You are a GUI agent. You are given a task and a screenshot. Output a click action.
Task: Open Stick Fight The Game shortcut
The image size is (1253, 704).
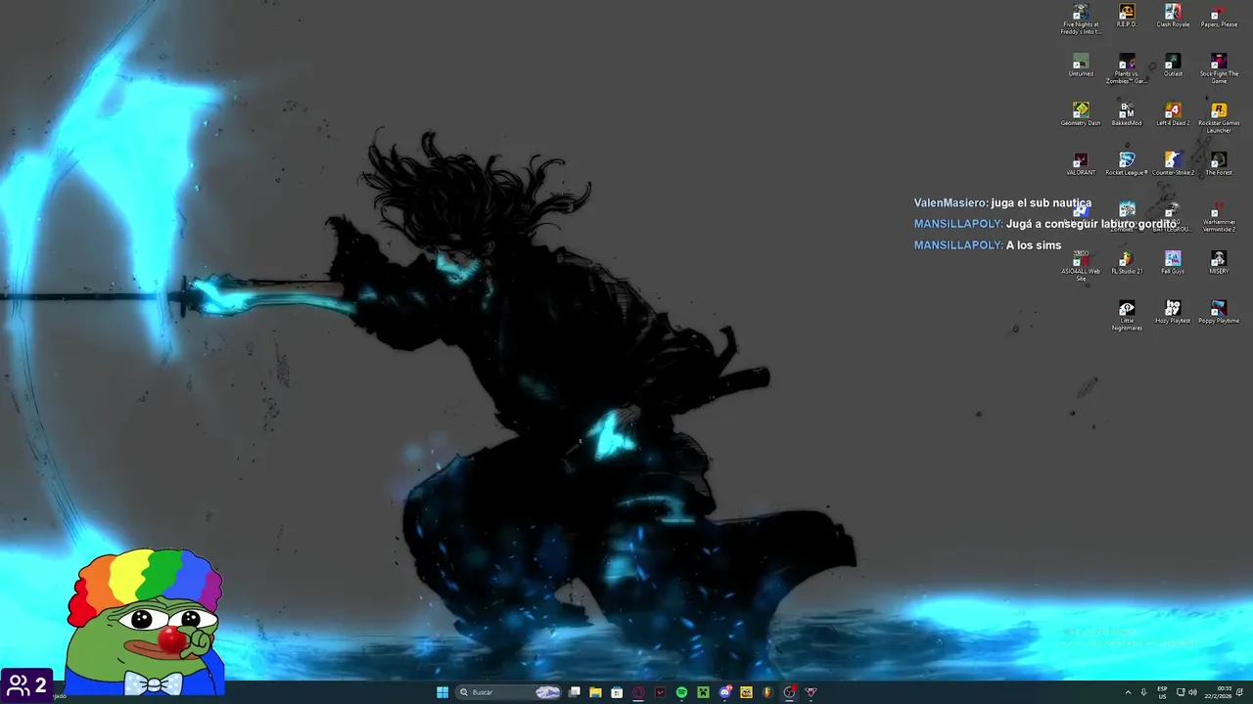coord(1219,68)
